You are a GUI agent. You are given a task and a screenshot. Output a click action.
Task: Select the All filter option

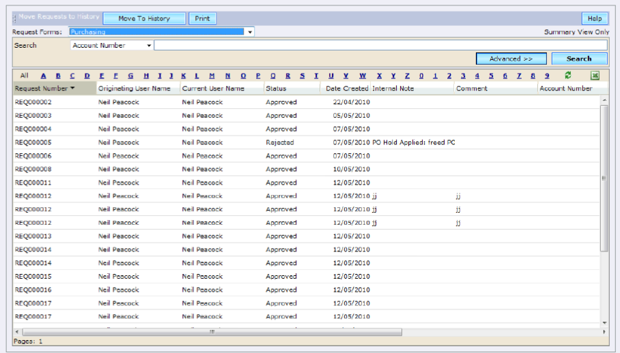click(x=24, y=76)
